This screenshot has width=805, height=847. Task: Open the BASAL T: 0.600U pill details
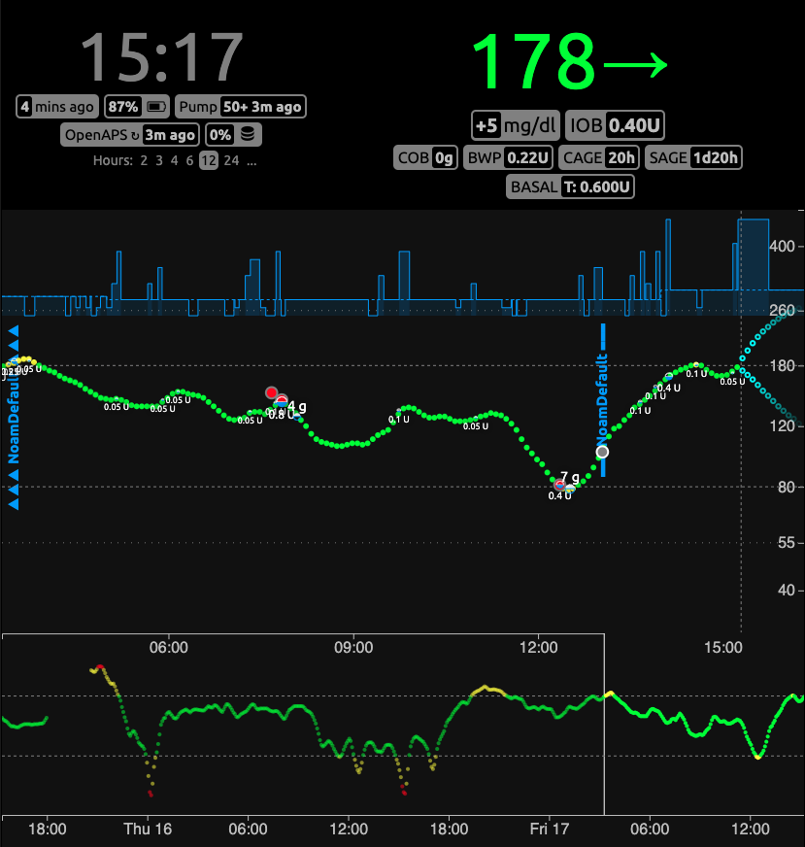pyautogui.click(x=571, y=186)
